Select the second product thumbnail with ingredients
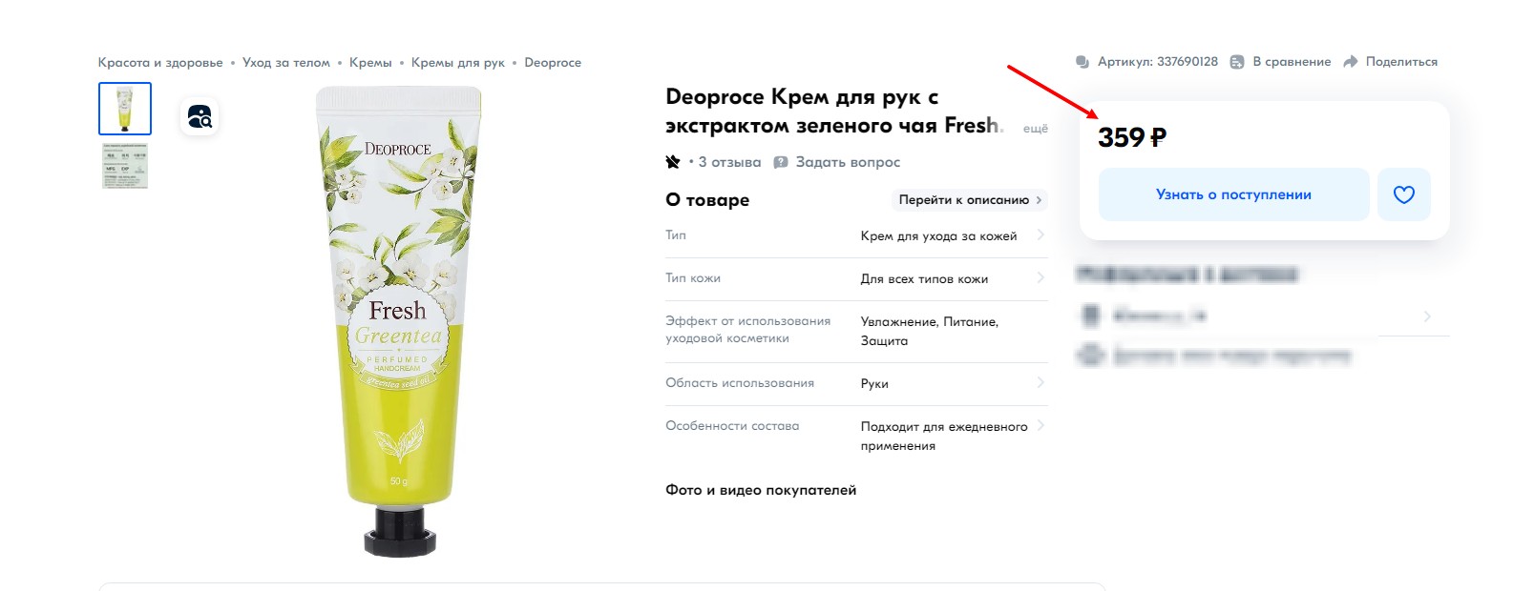The height and width of the screenshot is (591, 1534). pyautogui.click(x=125, y=166)
